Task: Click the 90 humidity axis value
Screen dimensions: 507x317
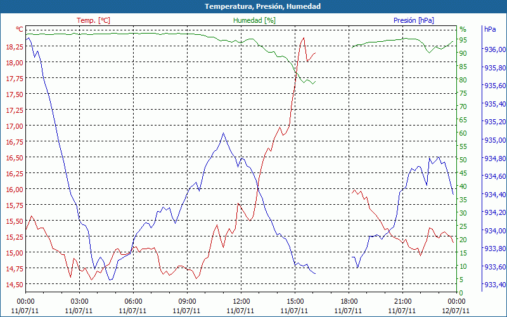Action: [x=463, y=53]
